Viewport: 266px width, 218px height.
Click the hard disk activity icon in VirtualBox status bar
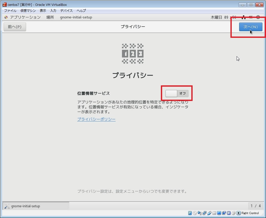pos(190,213)
